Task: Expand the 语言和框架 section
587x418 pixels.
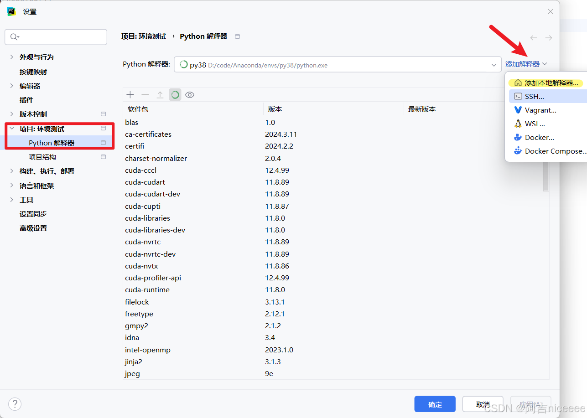Action: click(x=12, y=186)
